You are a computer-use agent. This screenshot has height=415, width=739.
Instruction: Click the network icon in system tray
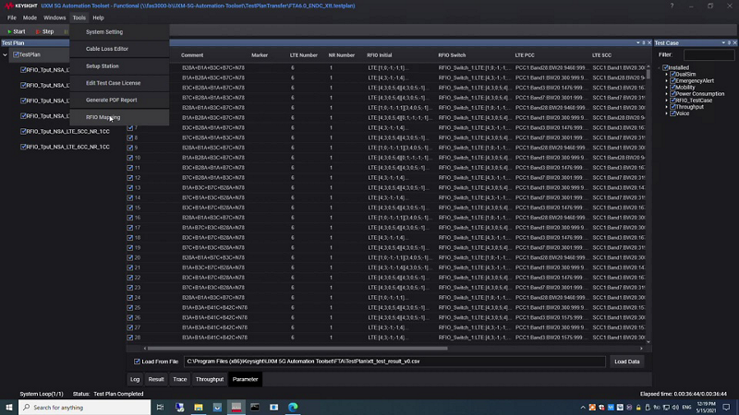click(x=666, y=408)
